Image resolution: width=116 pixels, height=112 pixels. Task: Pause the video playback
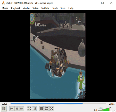4,108
